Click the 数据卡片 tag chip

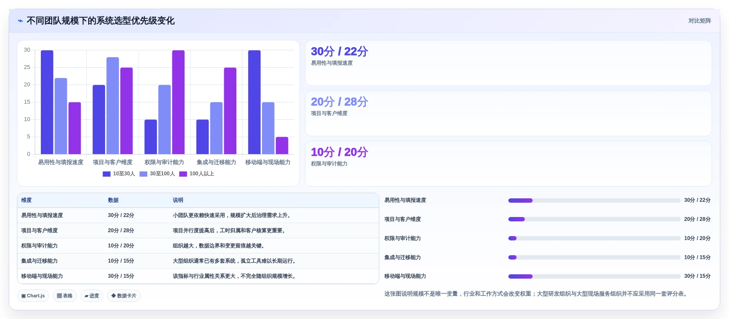tap(124, 296)
